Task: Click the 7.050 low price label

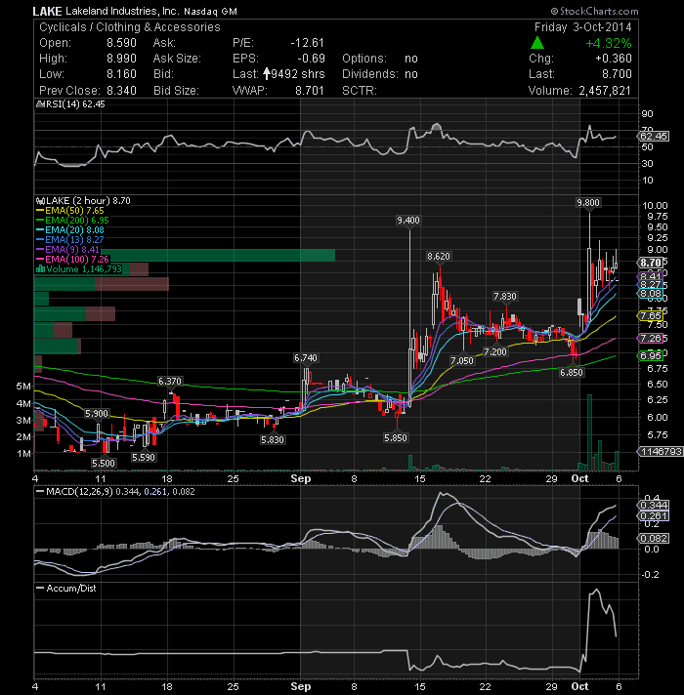Action: 462,361
